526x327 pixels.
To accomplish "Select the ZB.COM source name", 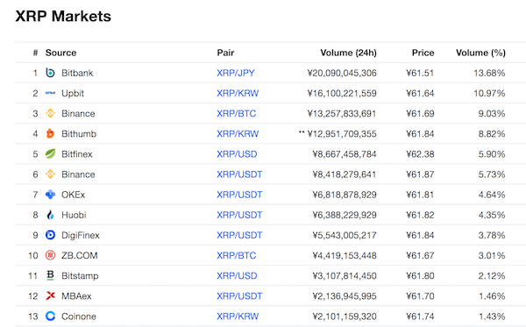I will pos(80,256).
